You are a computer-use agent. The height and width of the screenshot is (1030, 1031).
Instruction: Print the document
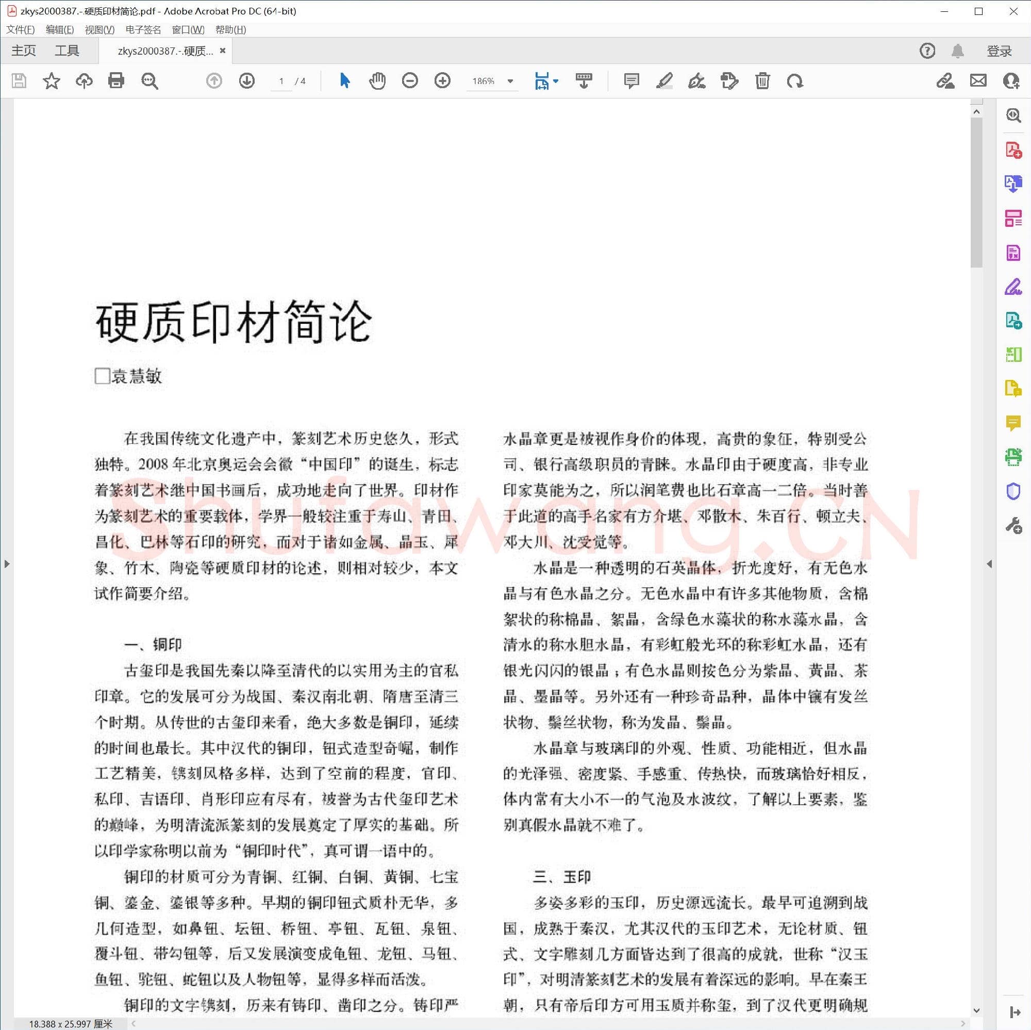click(x=116, y=81)
